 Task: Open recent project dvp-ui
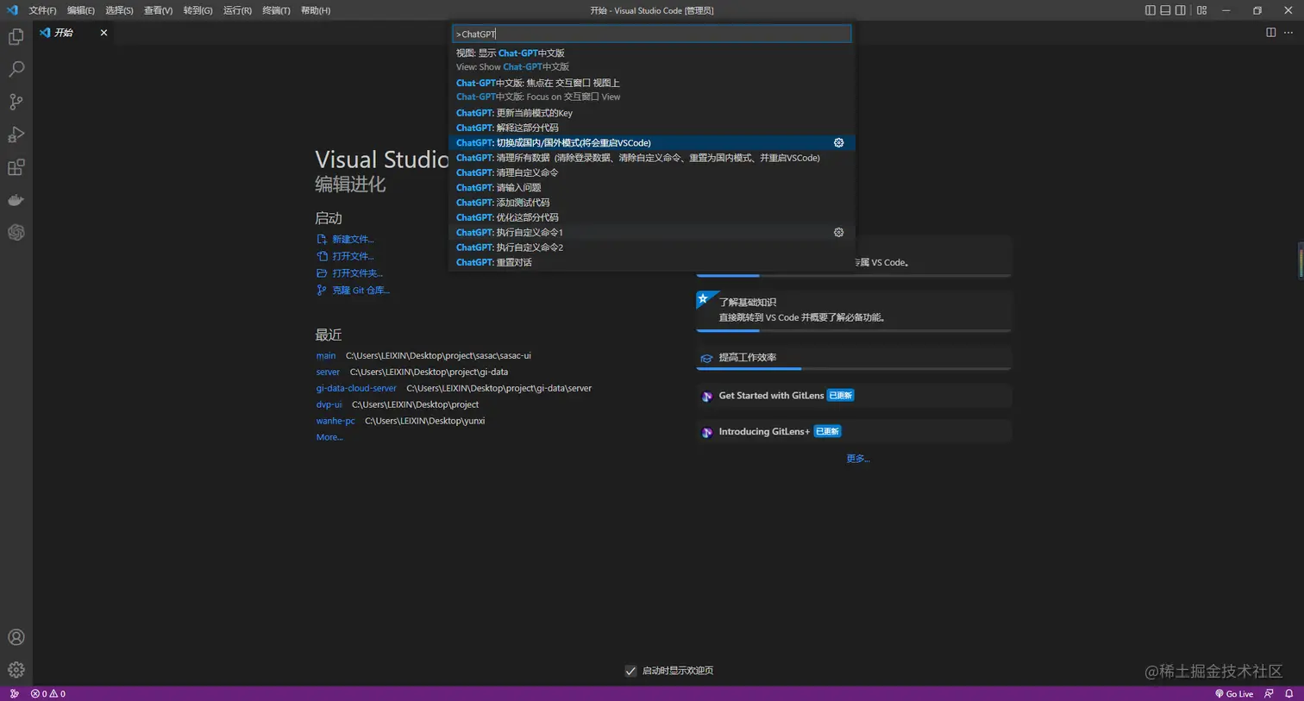pyautogui.click(x=329, y=404)
